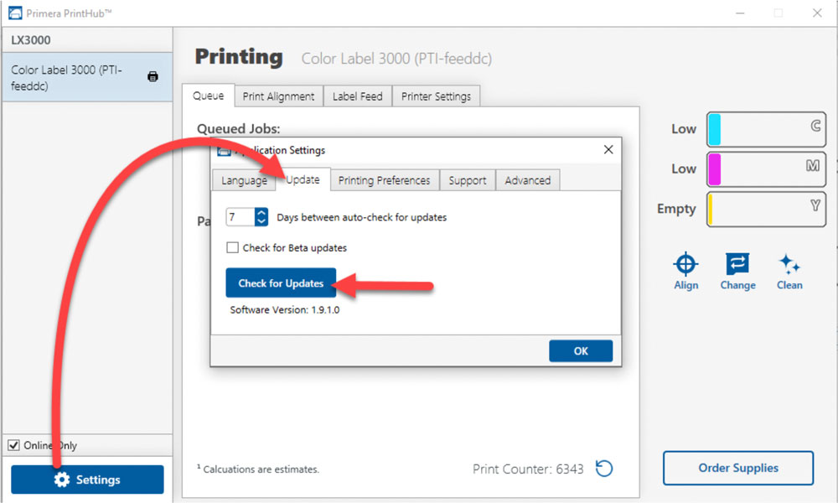Confirm dialog with OK button
The height and width of the screenshot is (503, 838).
click(581, 350)
